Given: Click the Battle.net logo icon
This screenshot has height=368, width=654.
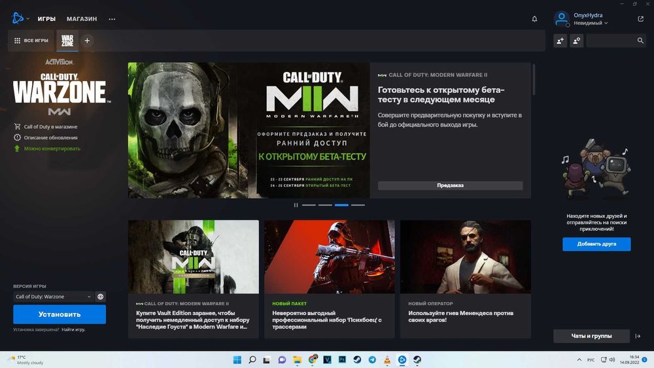Looking at the screenshot, I should 18,18.
